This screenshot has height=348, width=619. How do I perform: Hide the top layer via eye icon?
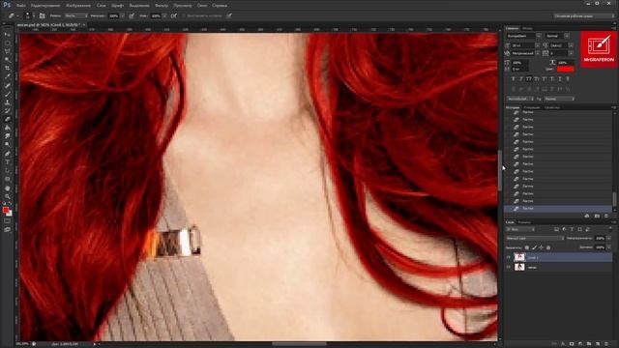[509, 258]
